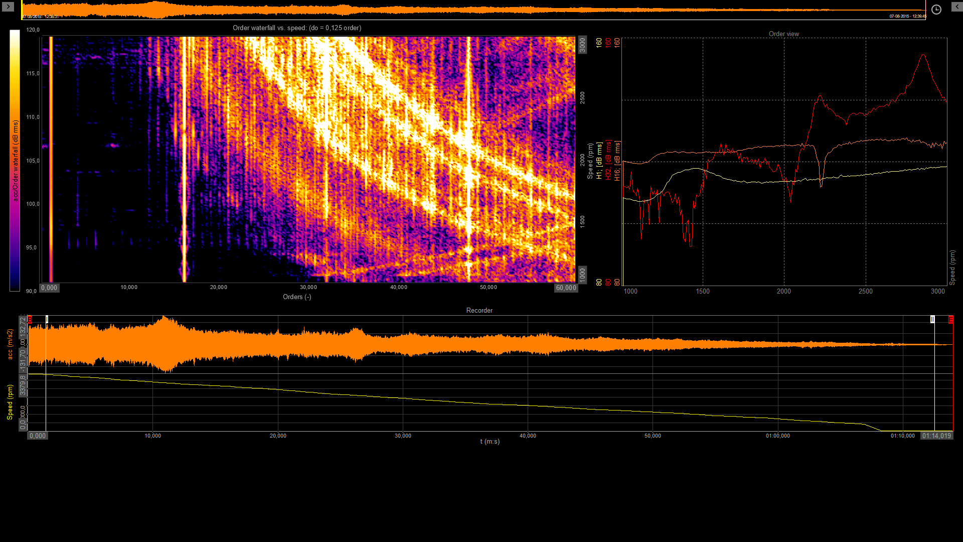The height and width of the screenshot is (542, 963).
Task: Edit the waterfall speed axis maximum 3000
Action: point(582,45)
